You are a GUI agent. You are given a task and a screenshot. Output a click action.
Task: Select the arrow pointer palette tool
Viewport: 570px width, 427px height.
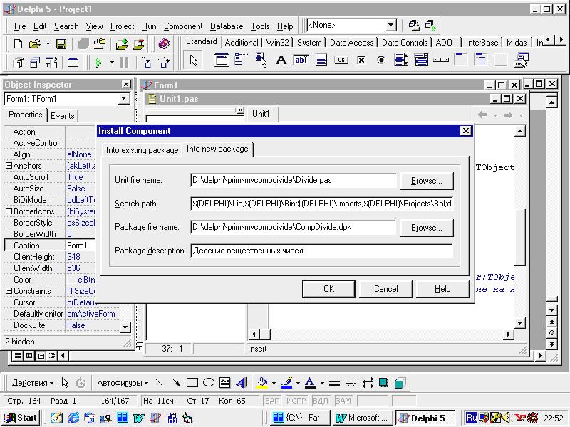point(193,60)
